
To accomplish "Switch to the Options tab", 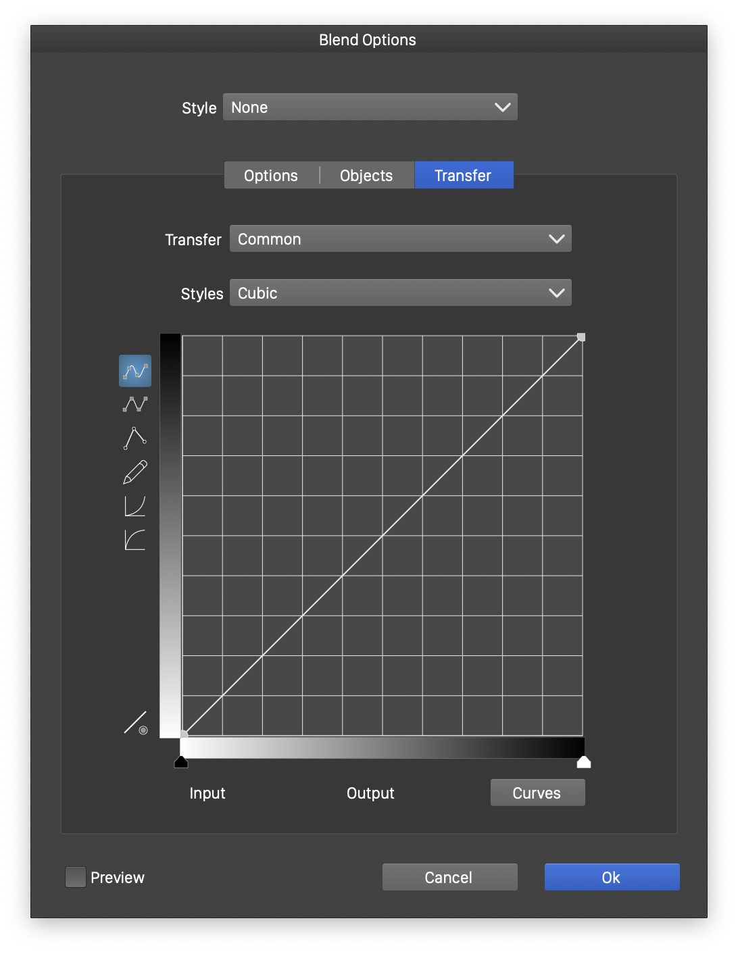I will point(271,176).
